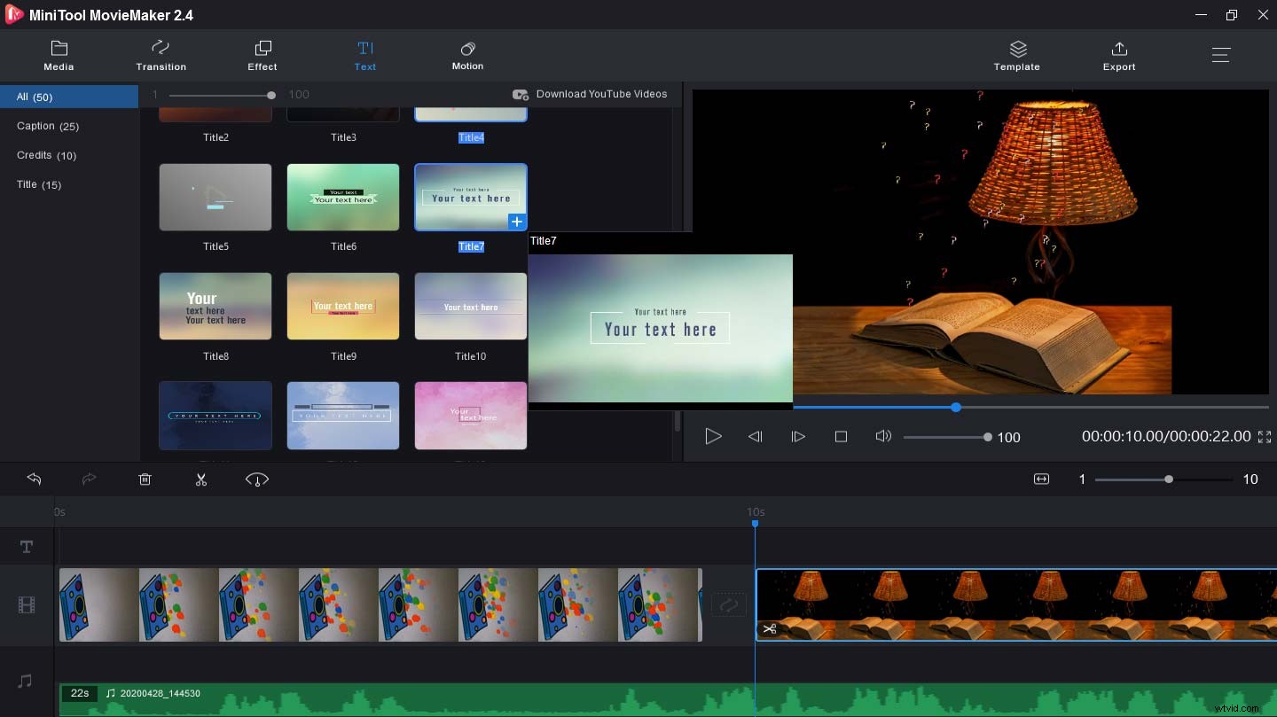The image size is (1277, 717).
Task: Redo the last edit
Action: click(x=89, y=479)
